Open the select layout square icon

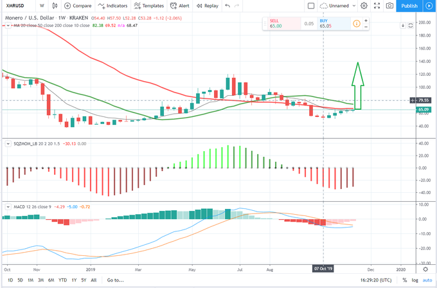point(311,6)
